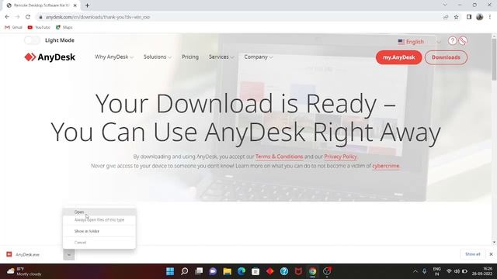Open taskbar Search

tap(185, 271)
